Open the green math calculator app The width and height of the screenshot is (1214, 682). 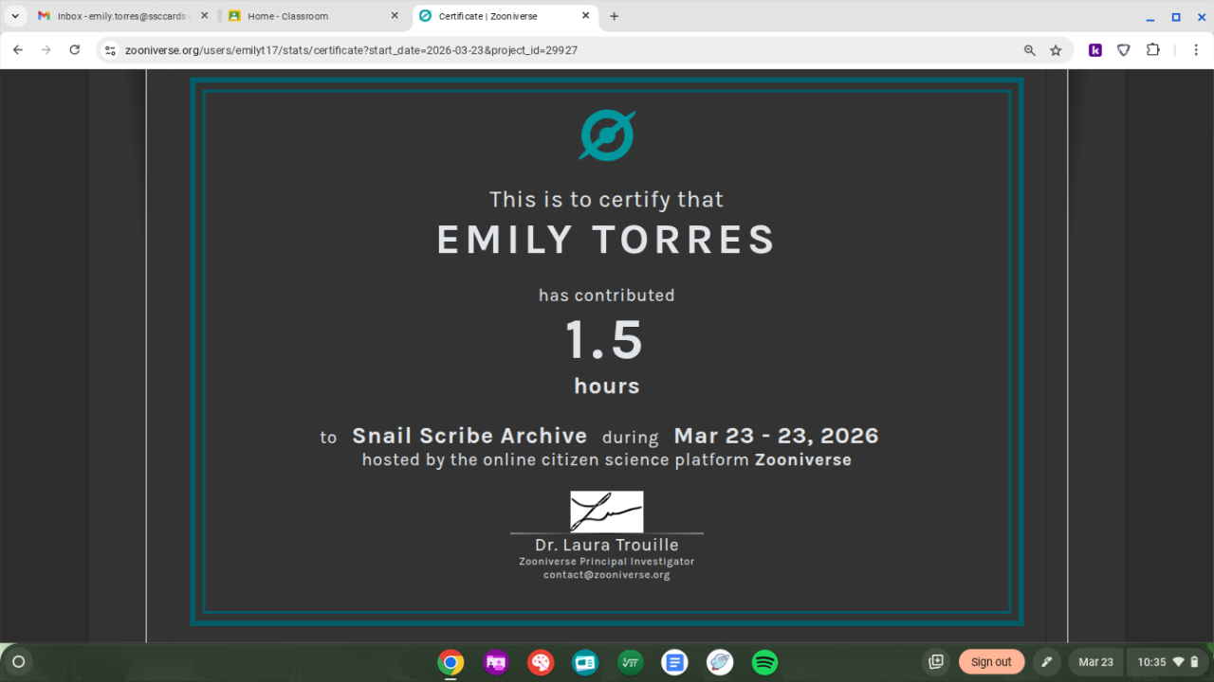(630, 662)
